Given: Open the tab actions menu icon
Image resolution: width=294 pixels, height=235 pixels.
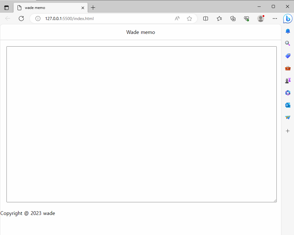Looking at the screenshot, I should [6, 8].
